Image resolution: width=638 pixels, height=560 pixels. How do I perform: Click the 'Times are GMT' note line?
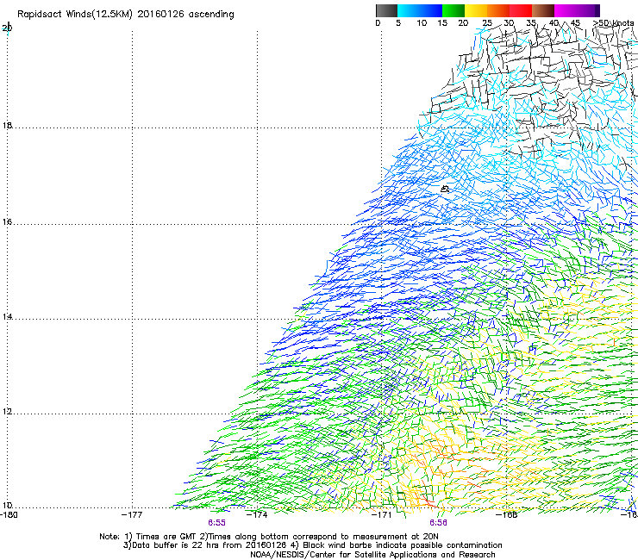point(269,537)
